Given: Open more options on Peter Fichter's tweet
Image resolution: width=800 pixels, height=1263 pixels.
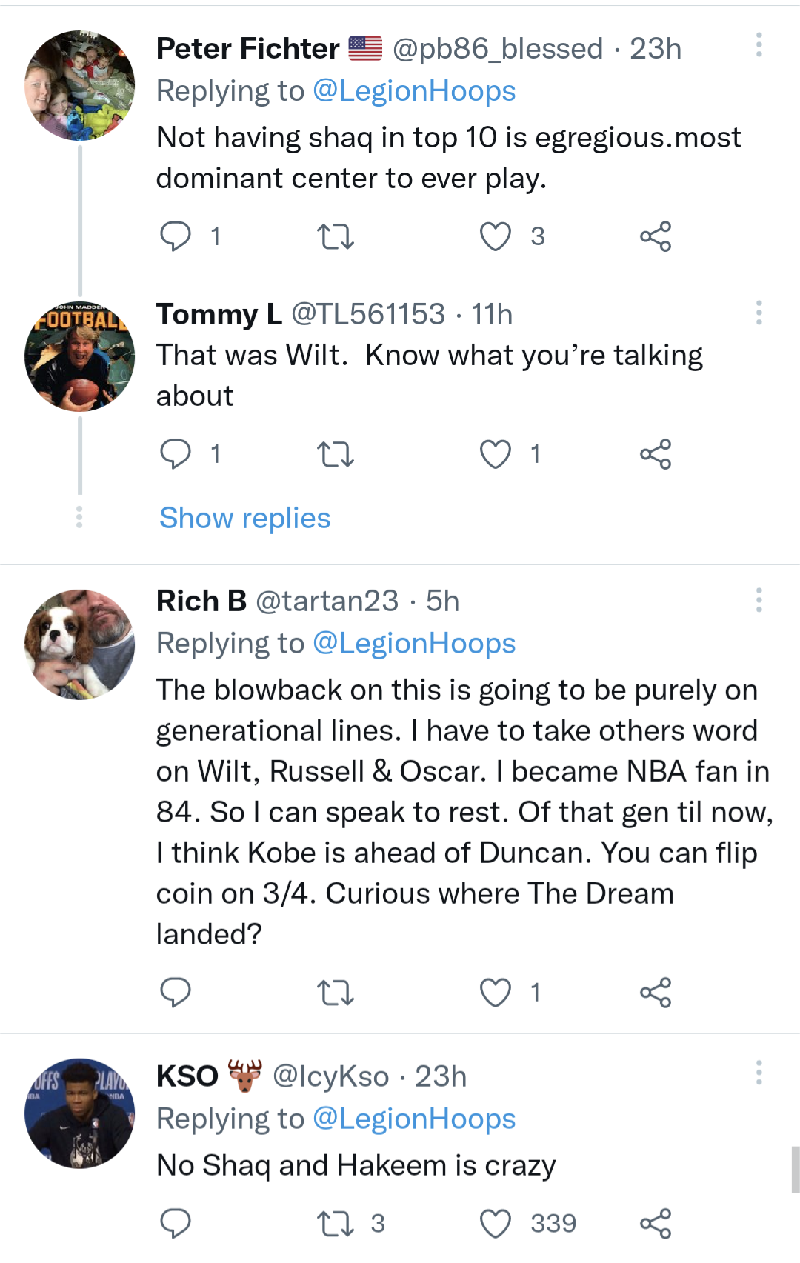Looking at the screenshot, I should [759, 45].
